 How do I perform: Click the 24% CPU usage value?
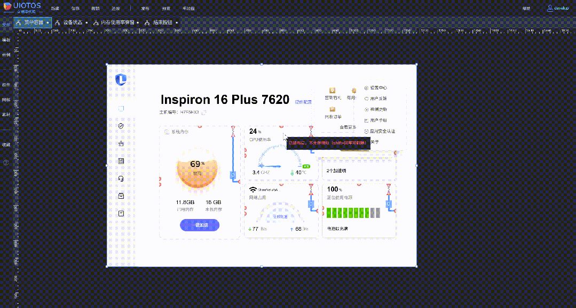point(255,131)
